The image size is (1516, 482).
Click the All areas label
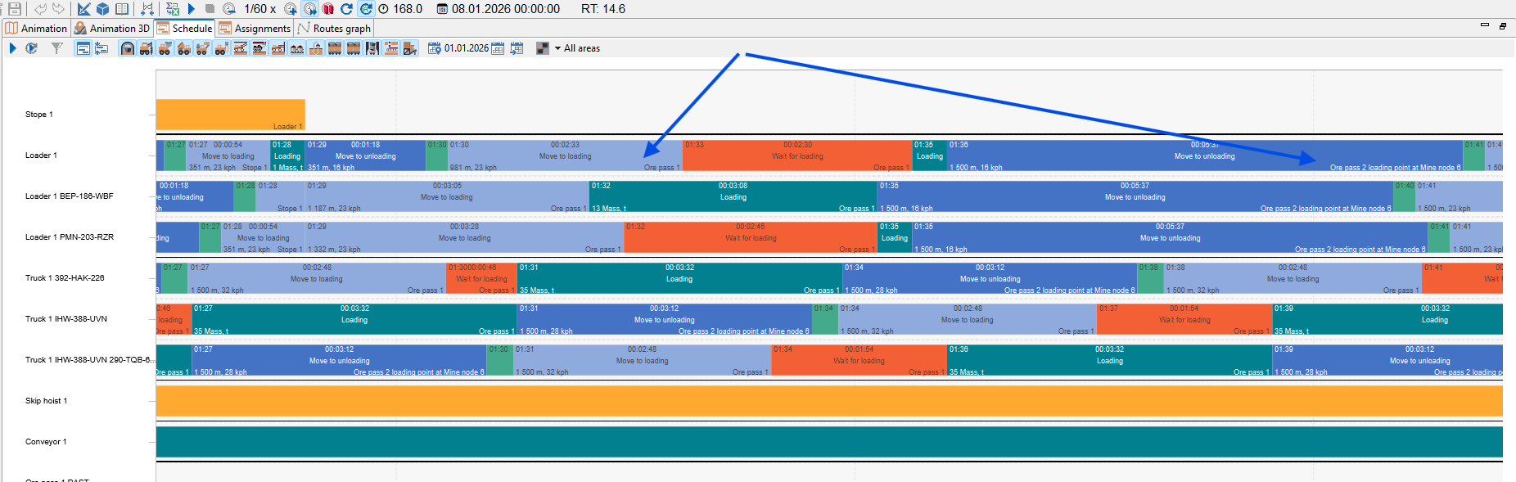(x=582, y=48)
